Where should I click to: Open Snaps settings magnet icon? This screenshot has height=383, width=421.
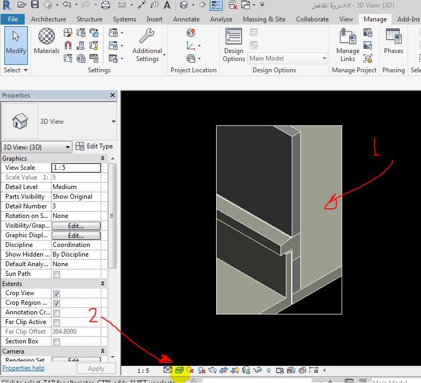tap(68, 46)
